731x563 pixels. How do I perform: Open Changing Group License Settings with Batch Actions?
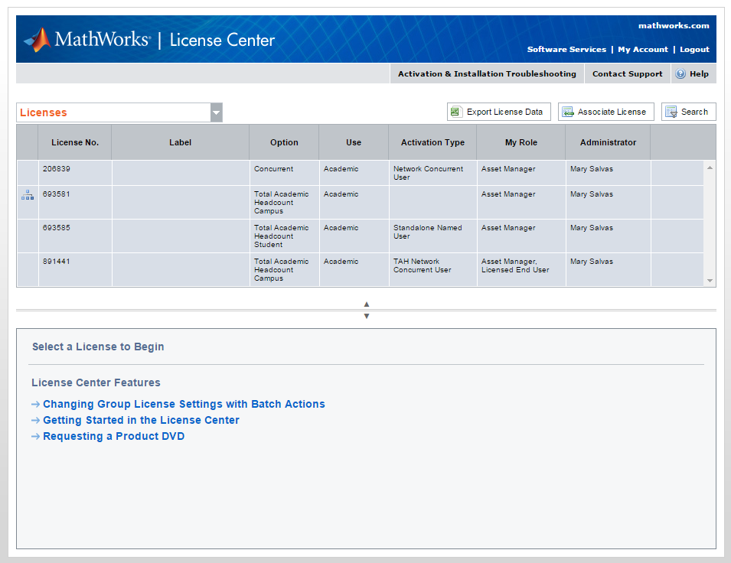(x=184, y=404)
